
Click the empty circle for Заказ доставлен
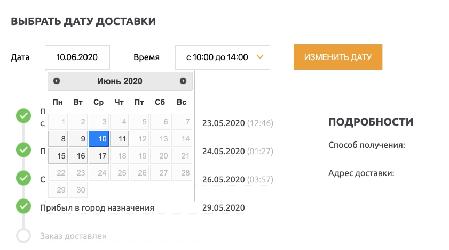tap(23, 236)
